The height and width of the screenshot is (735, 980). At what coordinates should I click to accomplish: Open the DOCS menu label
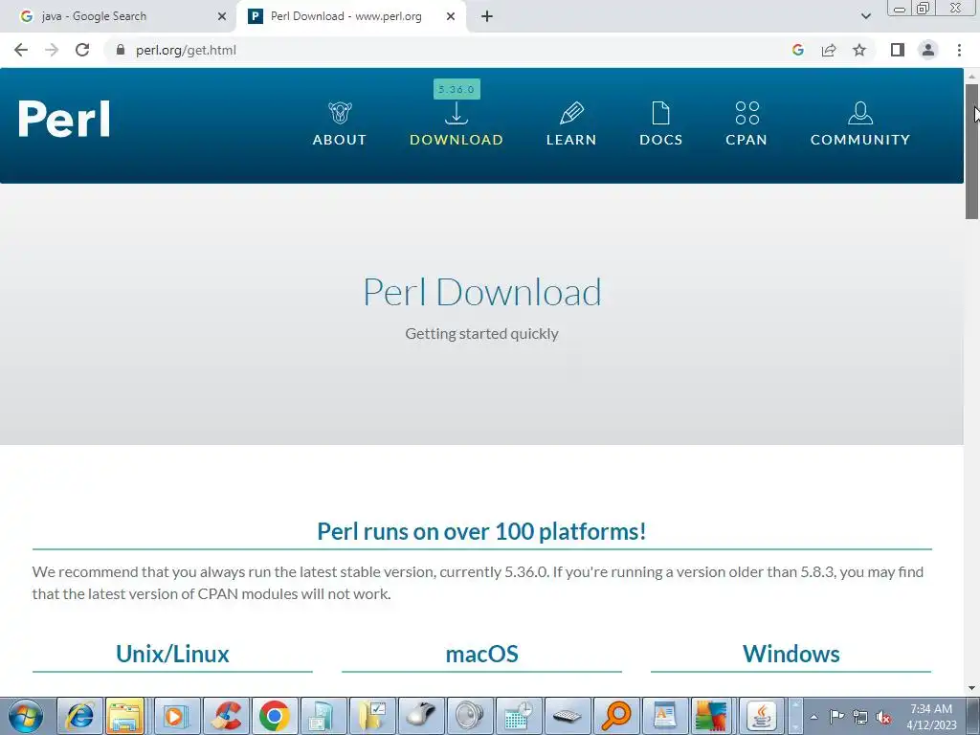[660, 140]
